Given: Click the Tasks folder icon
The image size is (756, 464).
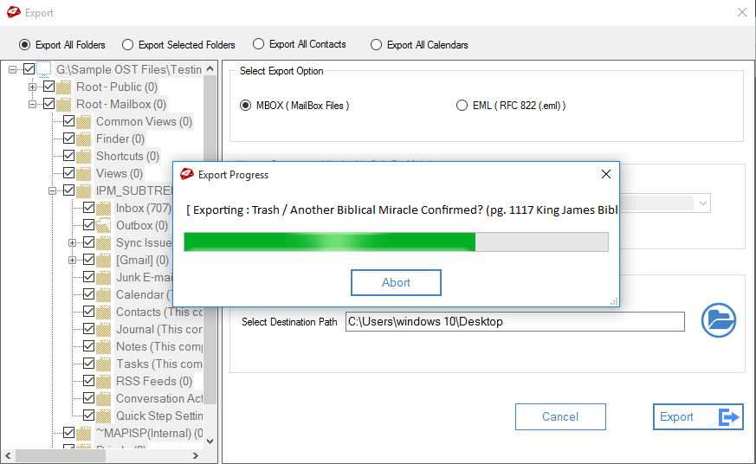Looking at the screenshot, I should coord(103,364).
